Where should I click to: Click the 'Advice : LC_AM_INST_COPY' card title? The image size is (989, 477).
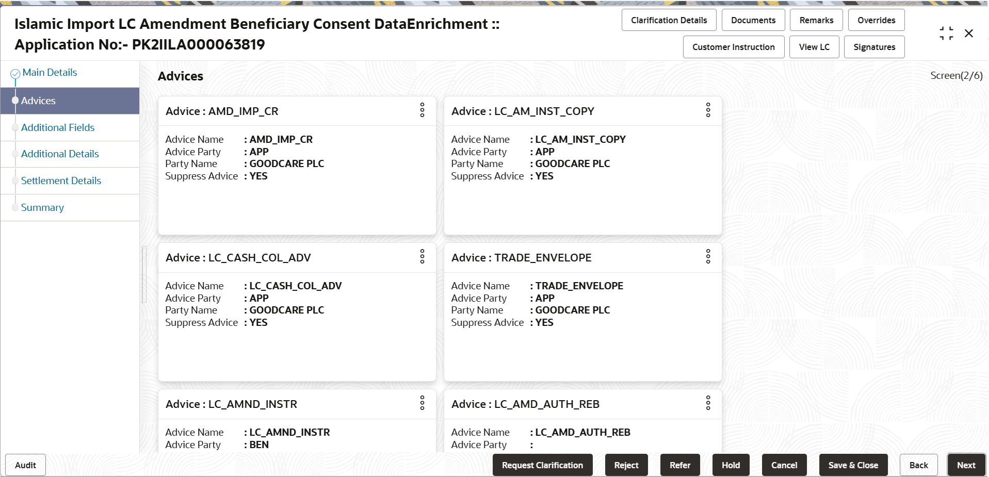click(523, 111)
